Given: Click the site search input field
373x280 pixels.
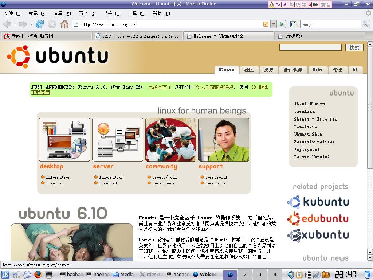Looking at the screenshot, I should click(x=310, y=47).
